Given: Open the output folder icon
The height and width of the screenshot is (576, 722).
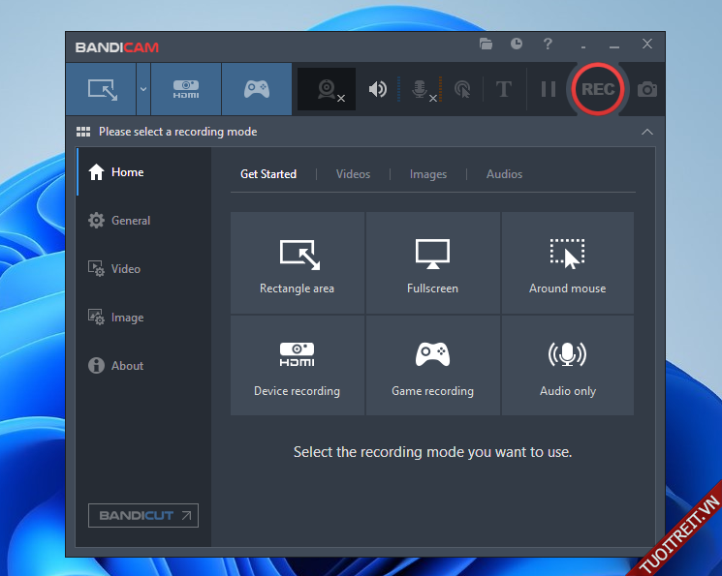Looking at the screenshot, I should click(487, 45).
